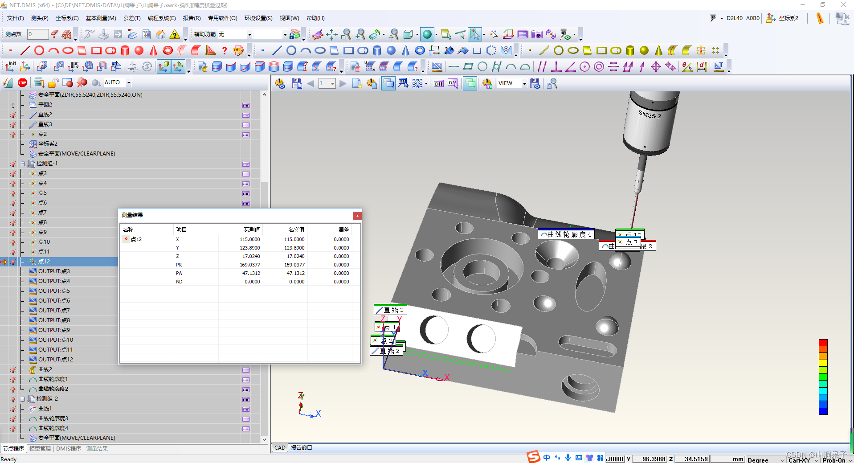The width and height of the screenshot is (854, 463).
Task: Toggle the light bulb beside 曲线2
Action: (x=13, y=369)
